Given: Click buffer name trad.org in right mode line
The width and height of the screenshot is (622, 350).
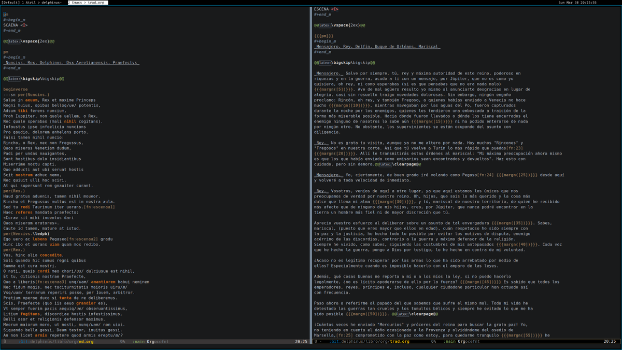Looking at the screenshot, I should 399,342.
